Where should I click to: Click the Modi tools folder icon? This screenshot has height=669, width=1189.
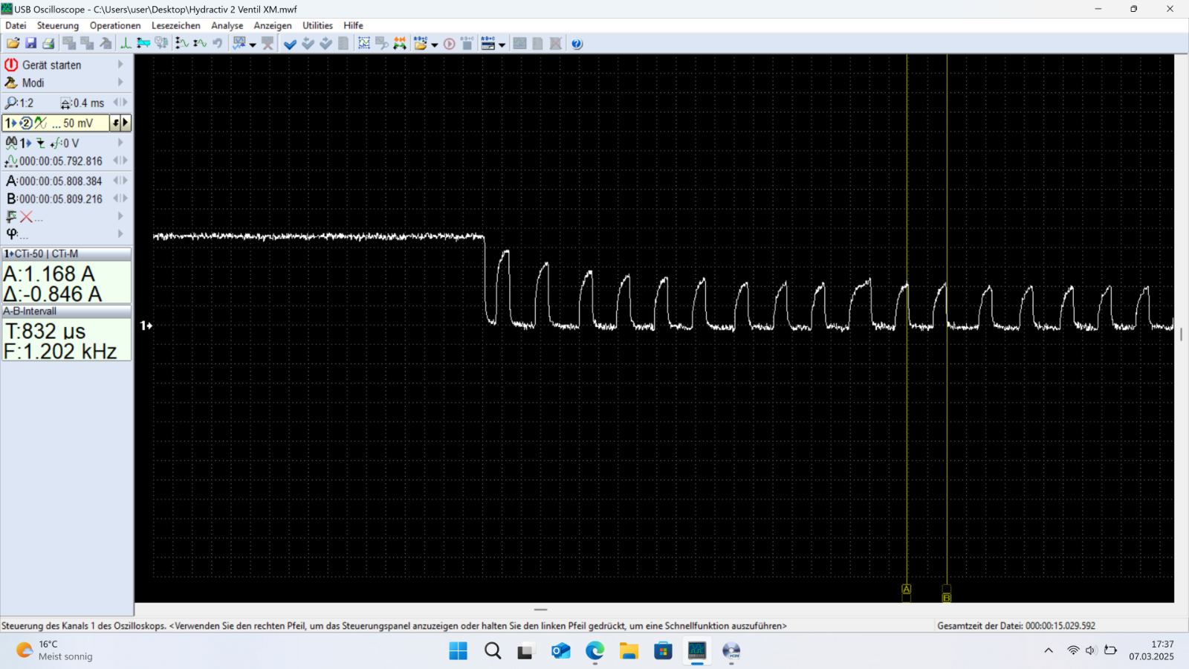[11, 83]
